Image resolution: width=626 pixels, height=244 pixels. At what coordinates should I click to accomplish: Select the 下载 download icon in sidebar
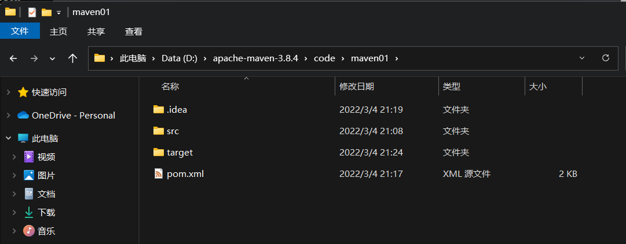pyautogui.click(x=29, y=212)
